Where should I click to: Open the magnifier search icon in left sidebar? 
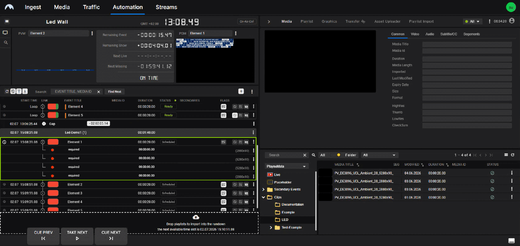(6, 42)
